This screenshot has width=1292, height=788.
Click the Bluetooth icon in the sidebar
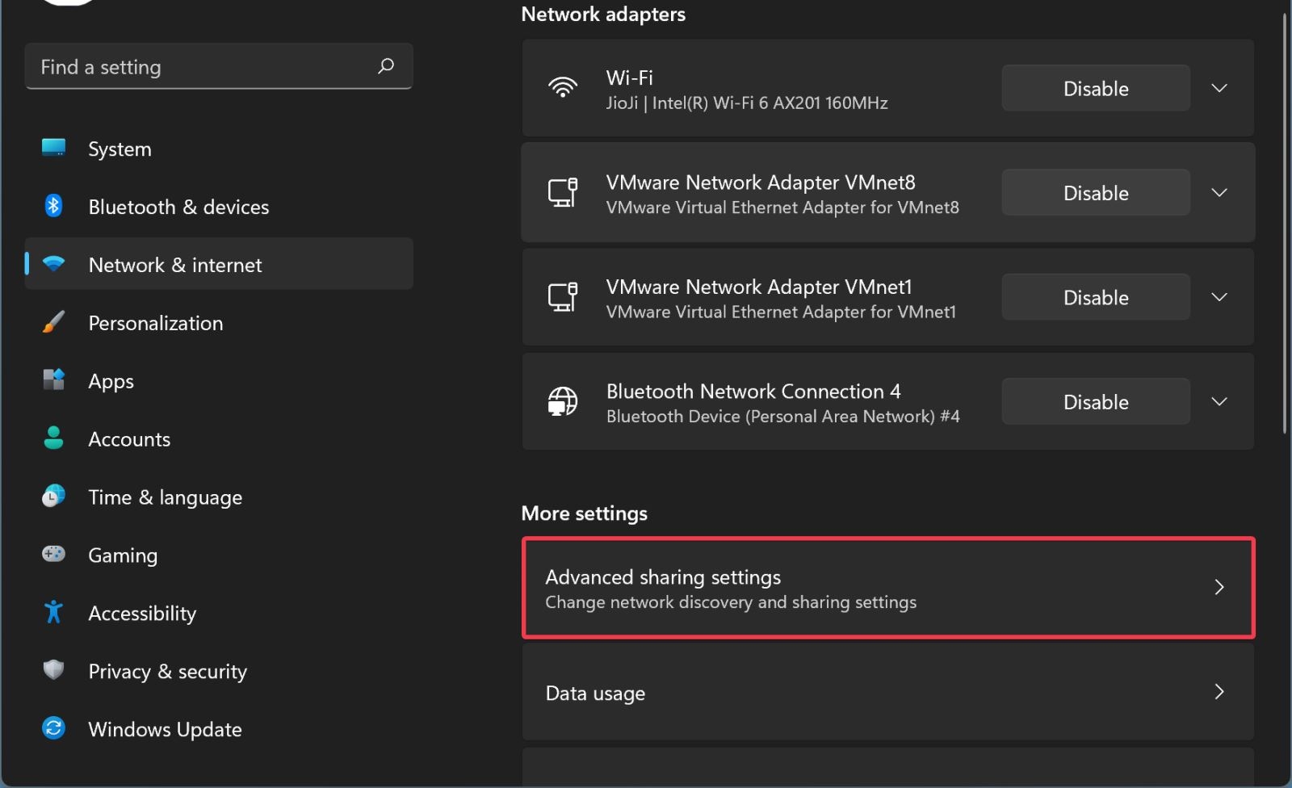pyautogui.click(x=53, y=206)
